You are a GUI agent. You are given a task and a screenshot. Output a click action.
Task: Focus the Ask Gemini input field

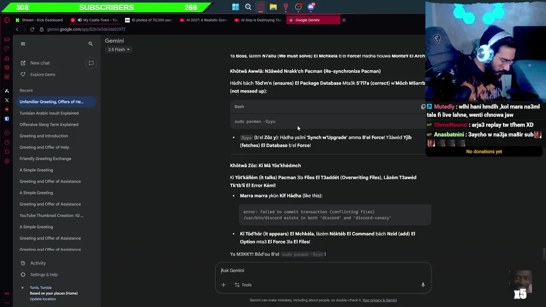[x=323, y=270]
